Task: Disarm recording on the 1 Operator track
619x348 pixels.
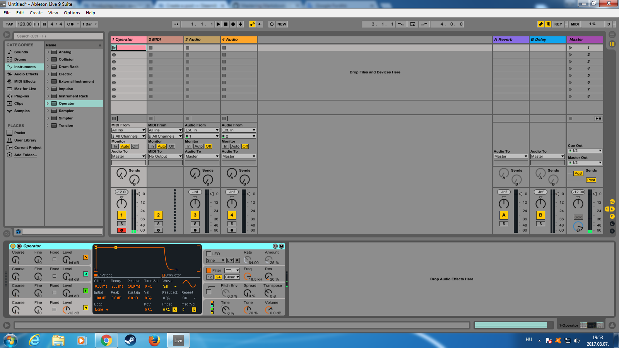Action: pyautogui.click(x=121, y=230)
